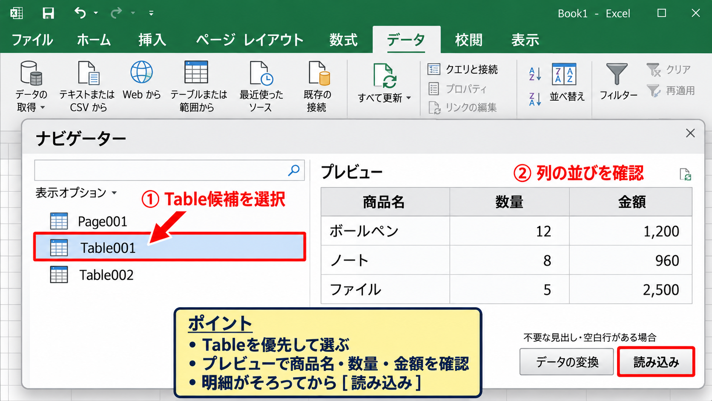This screenshot has height=401, width=712.
Task: Open Quick Access Toolbar customize dropdown
Action: point(151,13)
